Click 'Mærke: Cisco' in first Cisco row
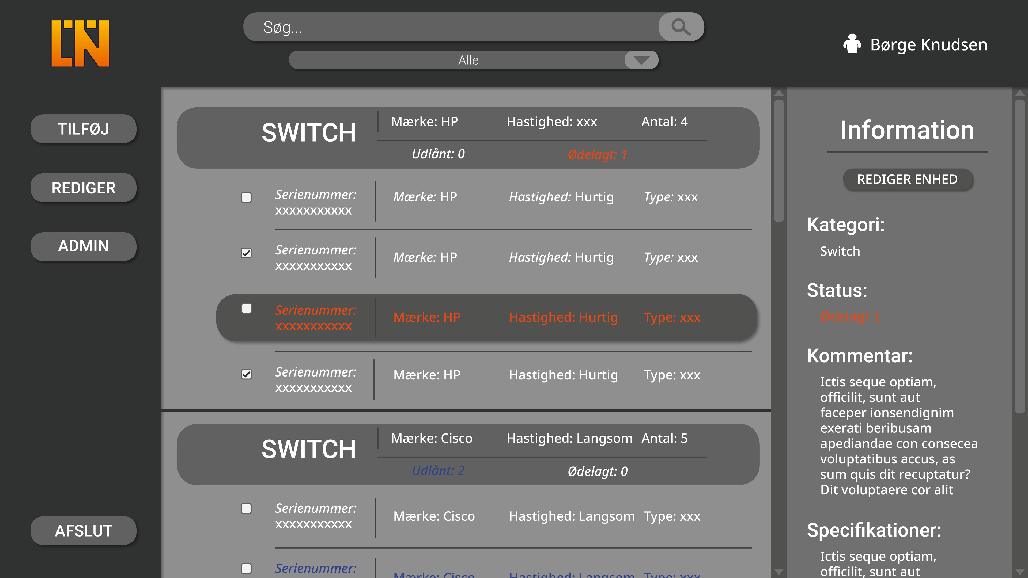1028x578 pixels. click(434, 516)
